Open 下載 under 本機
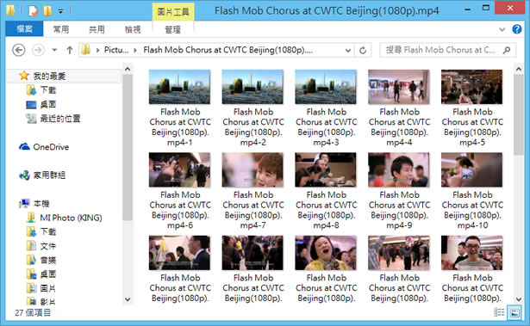This screenshot has height=326, width=530. pos(47,232)
